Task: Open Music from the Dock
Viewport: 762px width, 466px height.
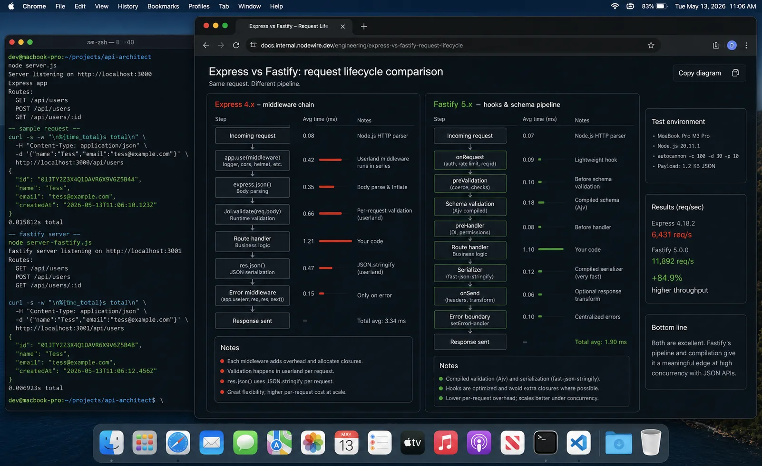Action: tap(446, 443)
